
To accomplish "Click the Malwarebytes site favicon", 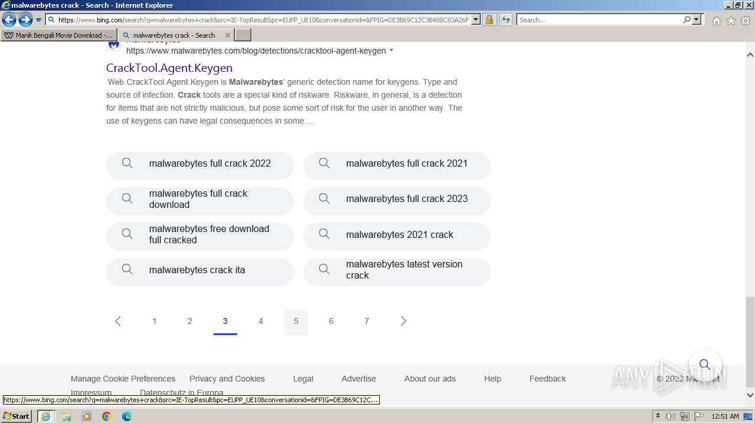I will 114,45.
